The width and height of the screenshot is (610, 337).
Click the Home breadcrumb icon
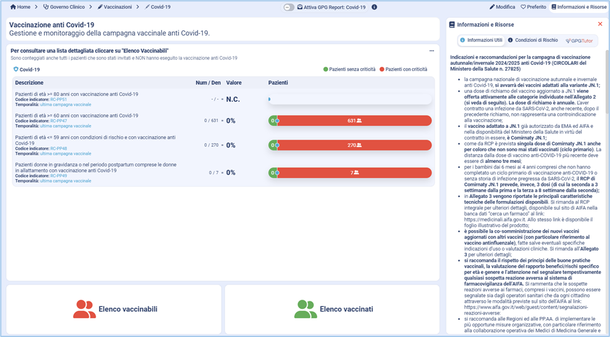pyautogui.click(x=13, y=7)
